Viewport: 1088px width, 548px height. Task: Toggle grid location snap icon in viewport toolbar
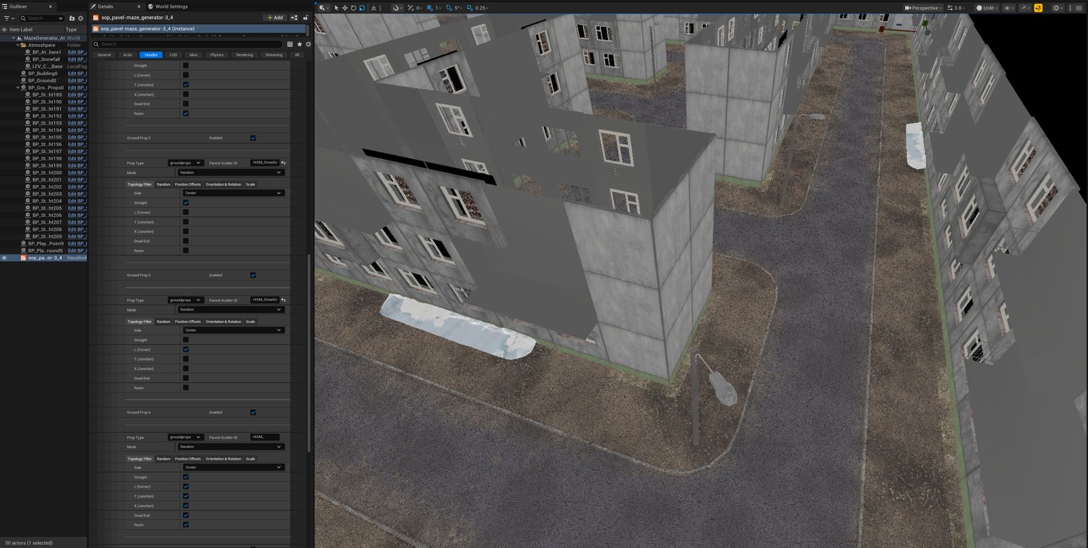(430, 8)
